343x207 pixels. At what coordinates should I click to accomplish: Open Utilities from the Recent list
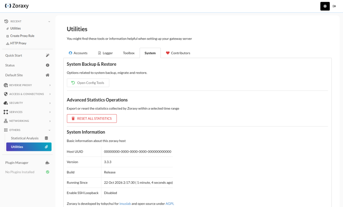click(15, 28)
